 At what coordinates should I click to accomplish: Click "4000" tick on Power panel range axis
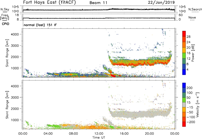click(x=15, y=34)
